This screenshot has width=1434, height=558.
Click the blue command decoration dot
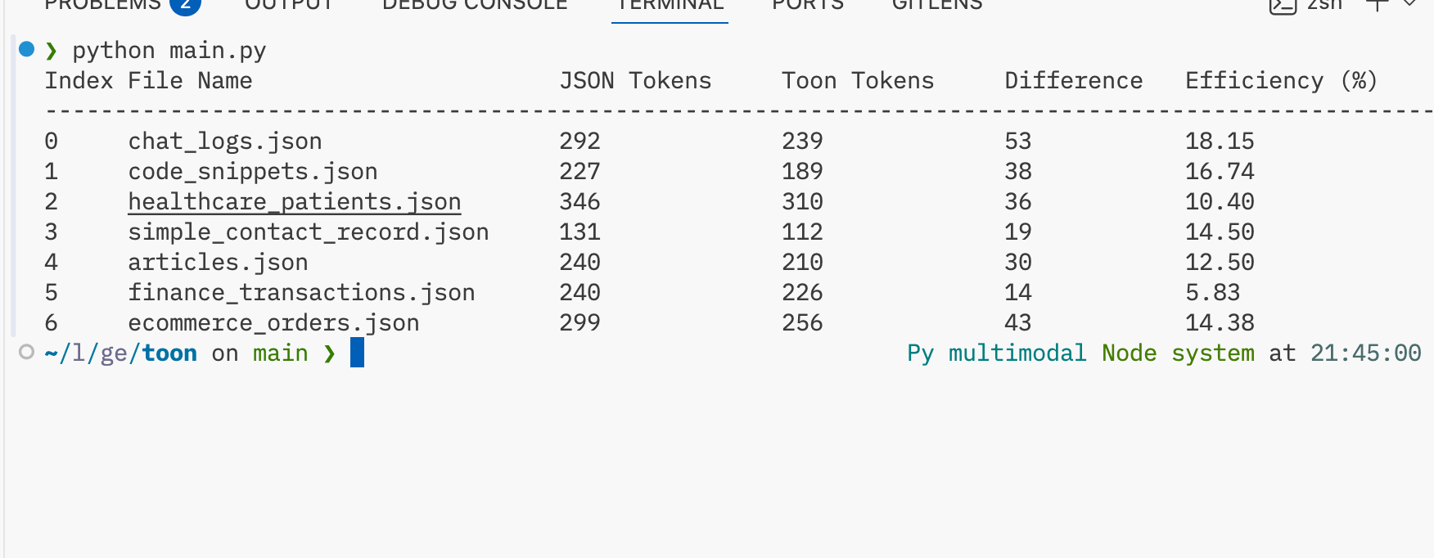coord(26,49)
